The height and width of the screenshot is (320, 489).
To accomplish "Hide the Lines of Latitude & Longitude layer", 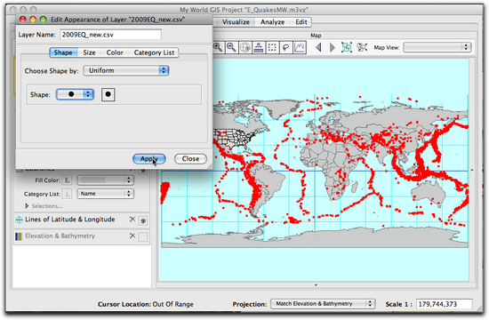I will click(x=143, y=220).
